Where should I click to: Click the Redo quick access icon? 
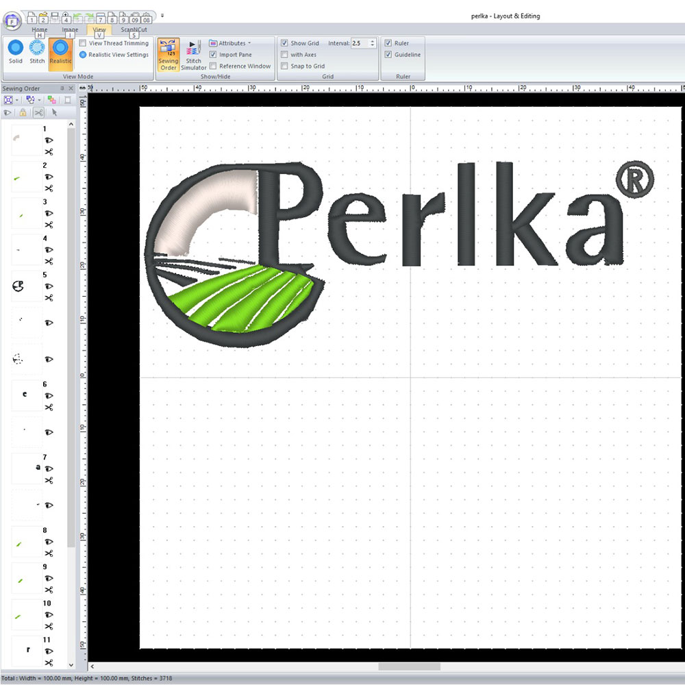(90, 18)
